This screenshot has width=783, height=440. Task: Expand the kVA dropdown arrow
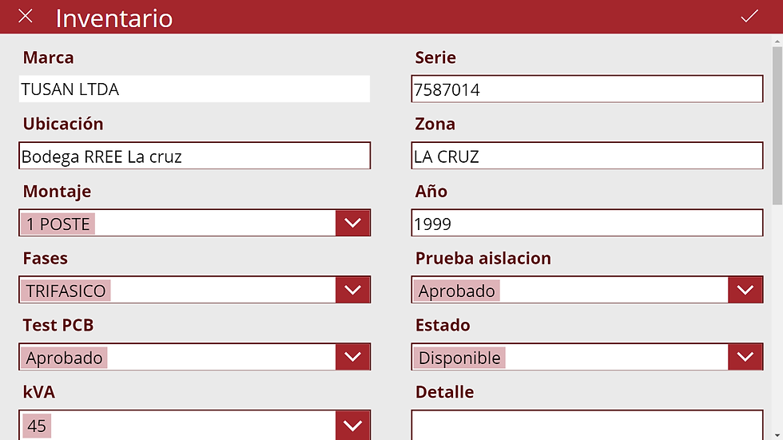pyautogui.click(x=352, y=426)
